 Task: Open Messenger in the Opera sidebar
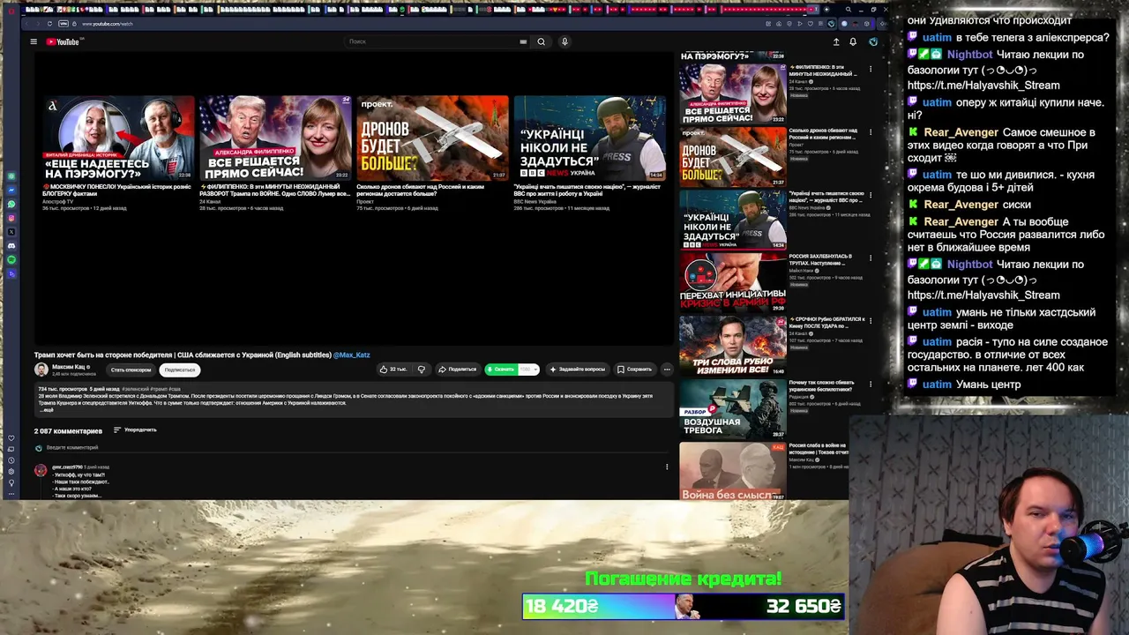point(11,190)
